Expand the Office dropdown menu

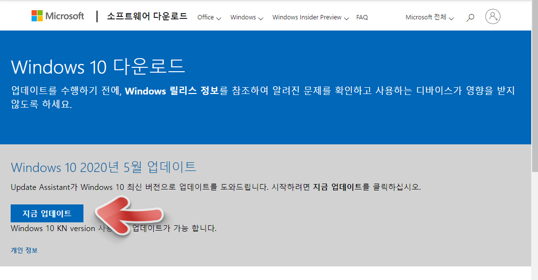pos(209,17)
